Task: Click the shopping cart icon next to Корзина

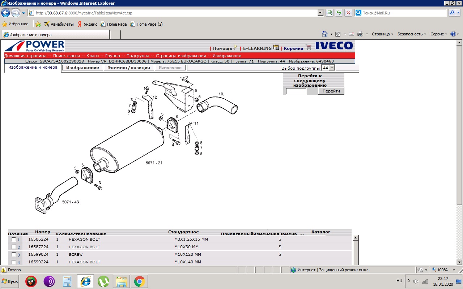Action: (309, 47)
